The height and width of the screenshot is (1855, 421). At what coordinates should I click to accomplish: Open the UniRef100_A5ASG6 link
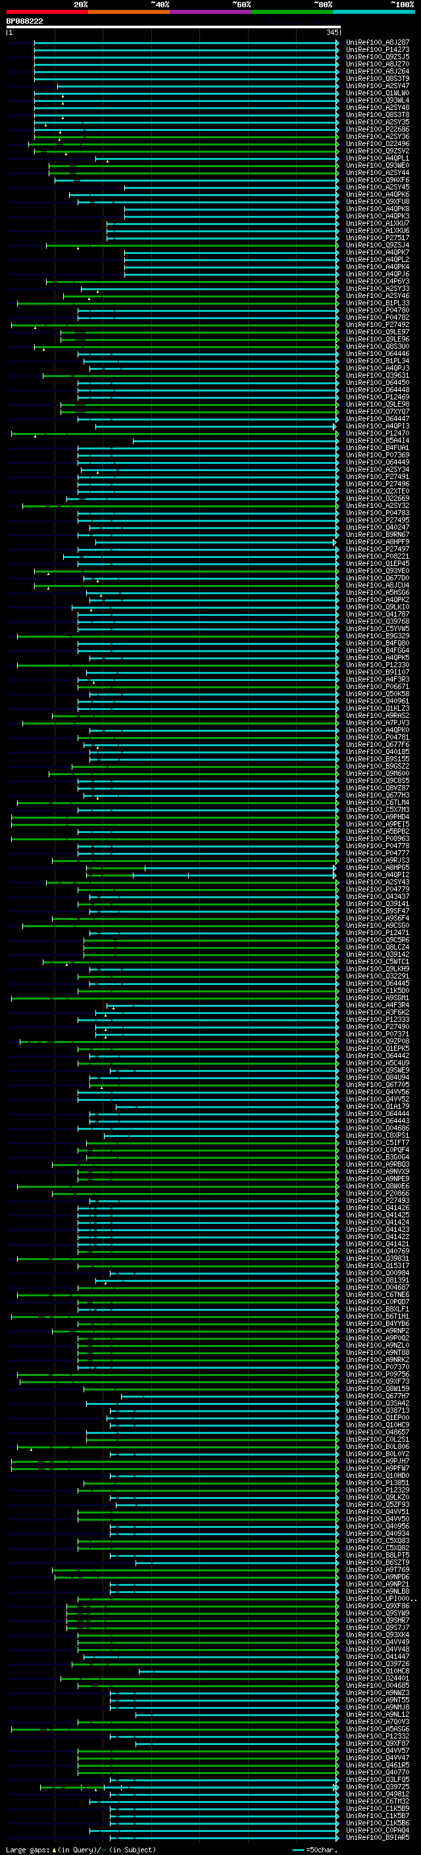pyautogui.click(x=377, y=1729)
